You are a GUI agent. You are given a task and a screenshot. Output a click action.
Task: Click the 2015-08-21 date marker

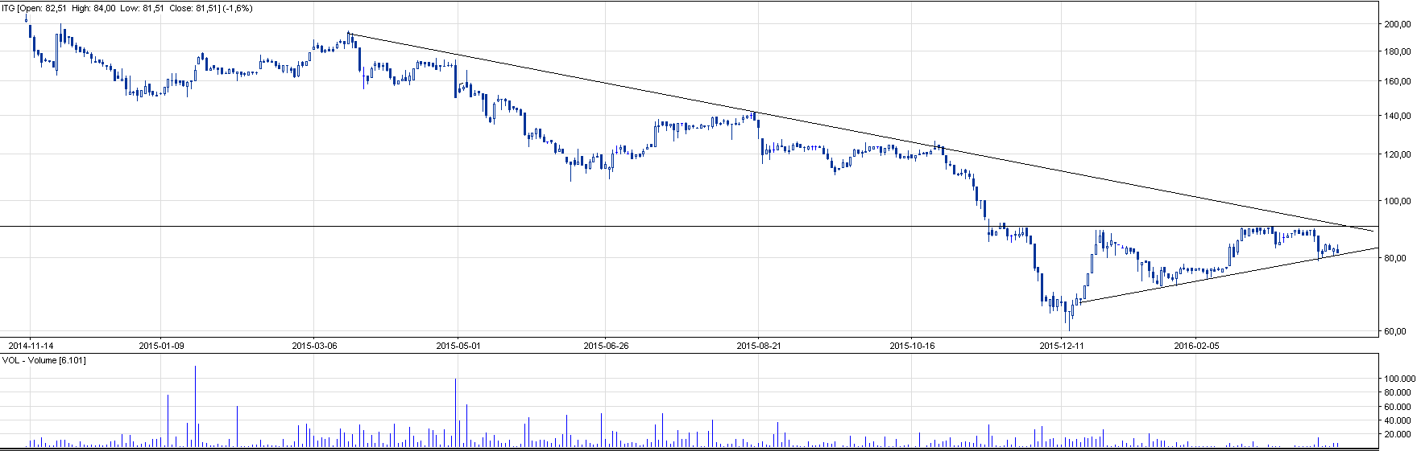pos(759,346)
